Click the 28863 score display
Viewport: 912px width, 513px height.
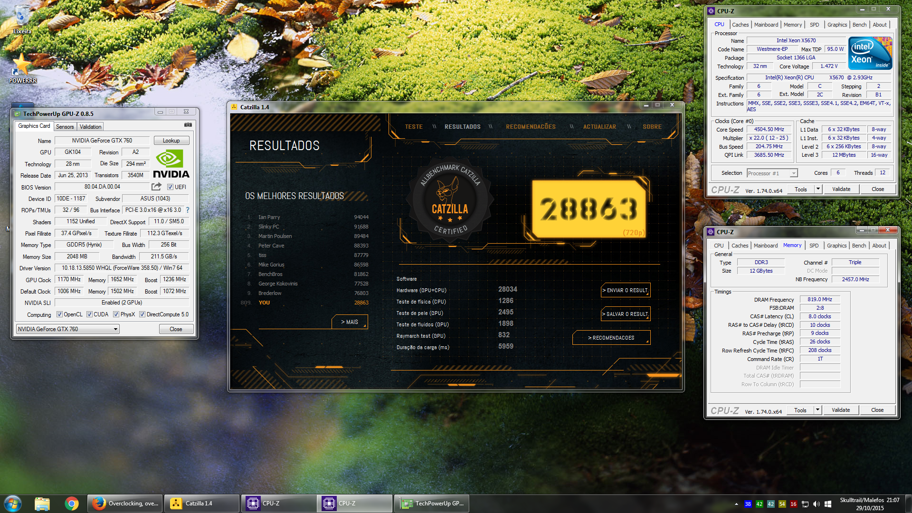[x=588, y=209]
